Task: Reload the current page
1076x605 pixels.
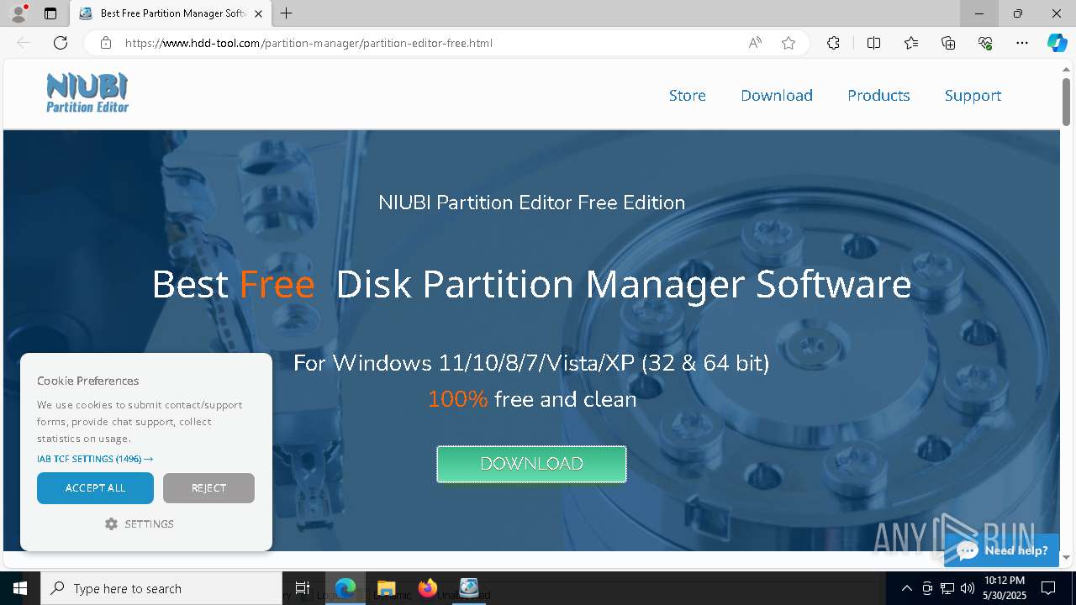Action: pos(61,43)
